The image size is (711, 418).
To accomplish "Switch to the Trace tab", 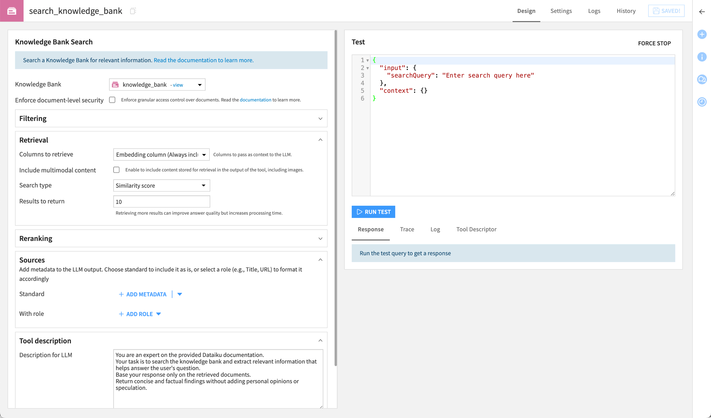I will pyautogui.click(x=407, y=229).
